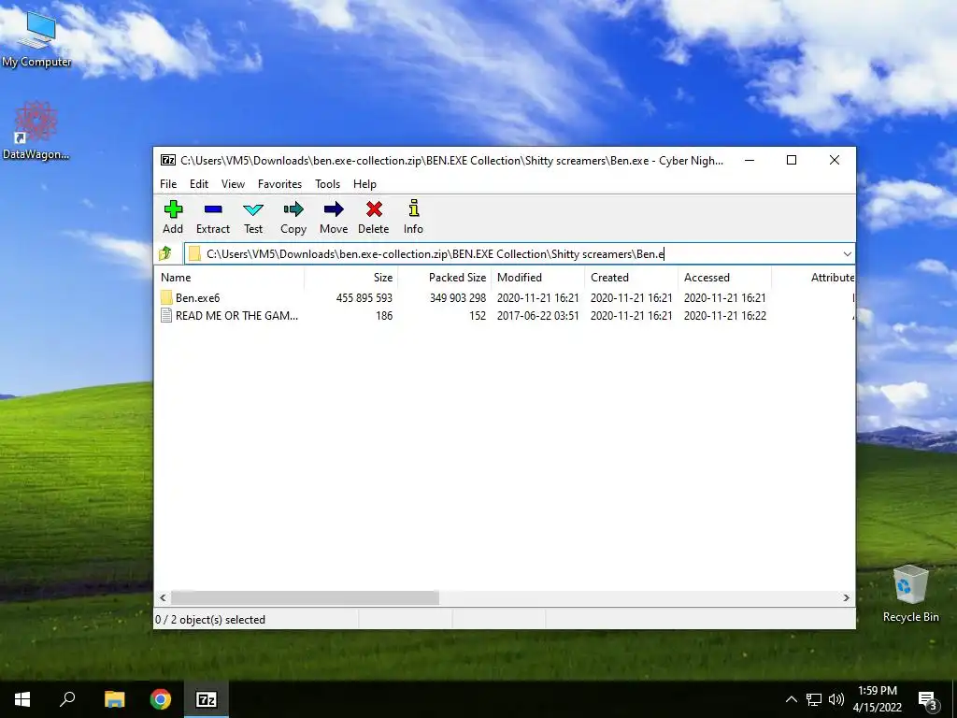Click accessed time 2020-11-21 16:22
This screenshot has width=957, height=718.
coord(725,316)
